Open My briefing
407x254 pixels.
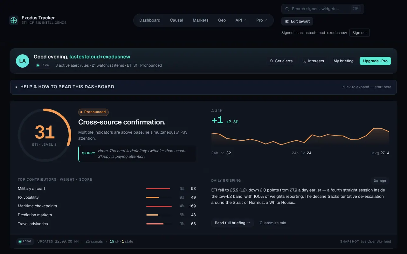(x=343, y=61)
